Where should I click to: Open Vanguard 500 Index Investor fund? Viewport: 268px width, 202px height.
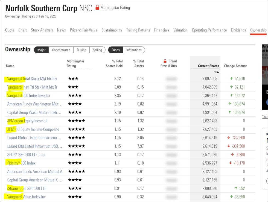pos(29,95)
